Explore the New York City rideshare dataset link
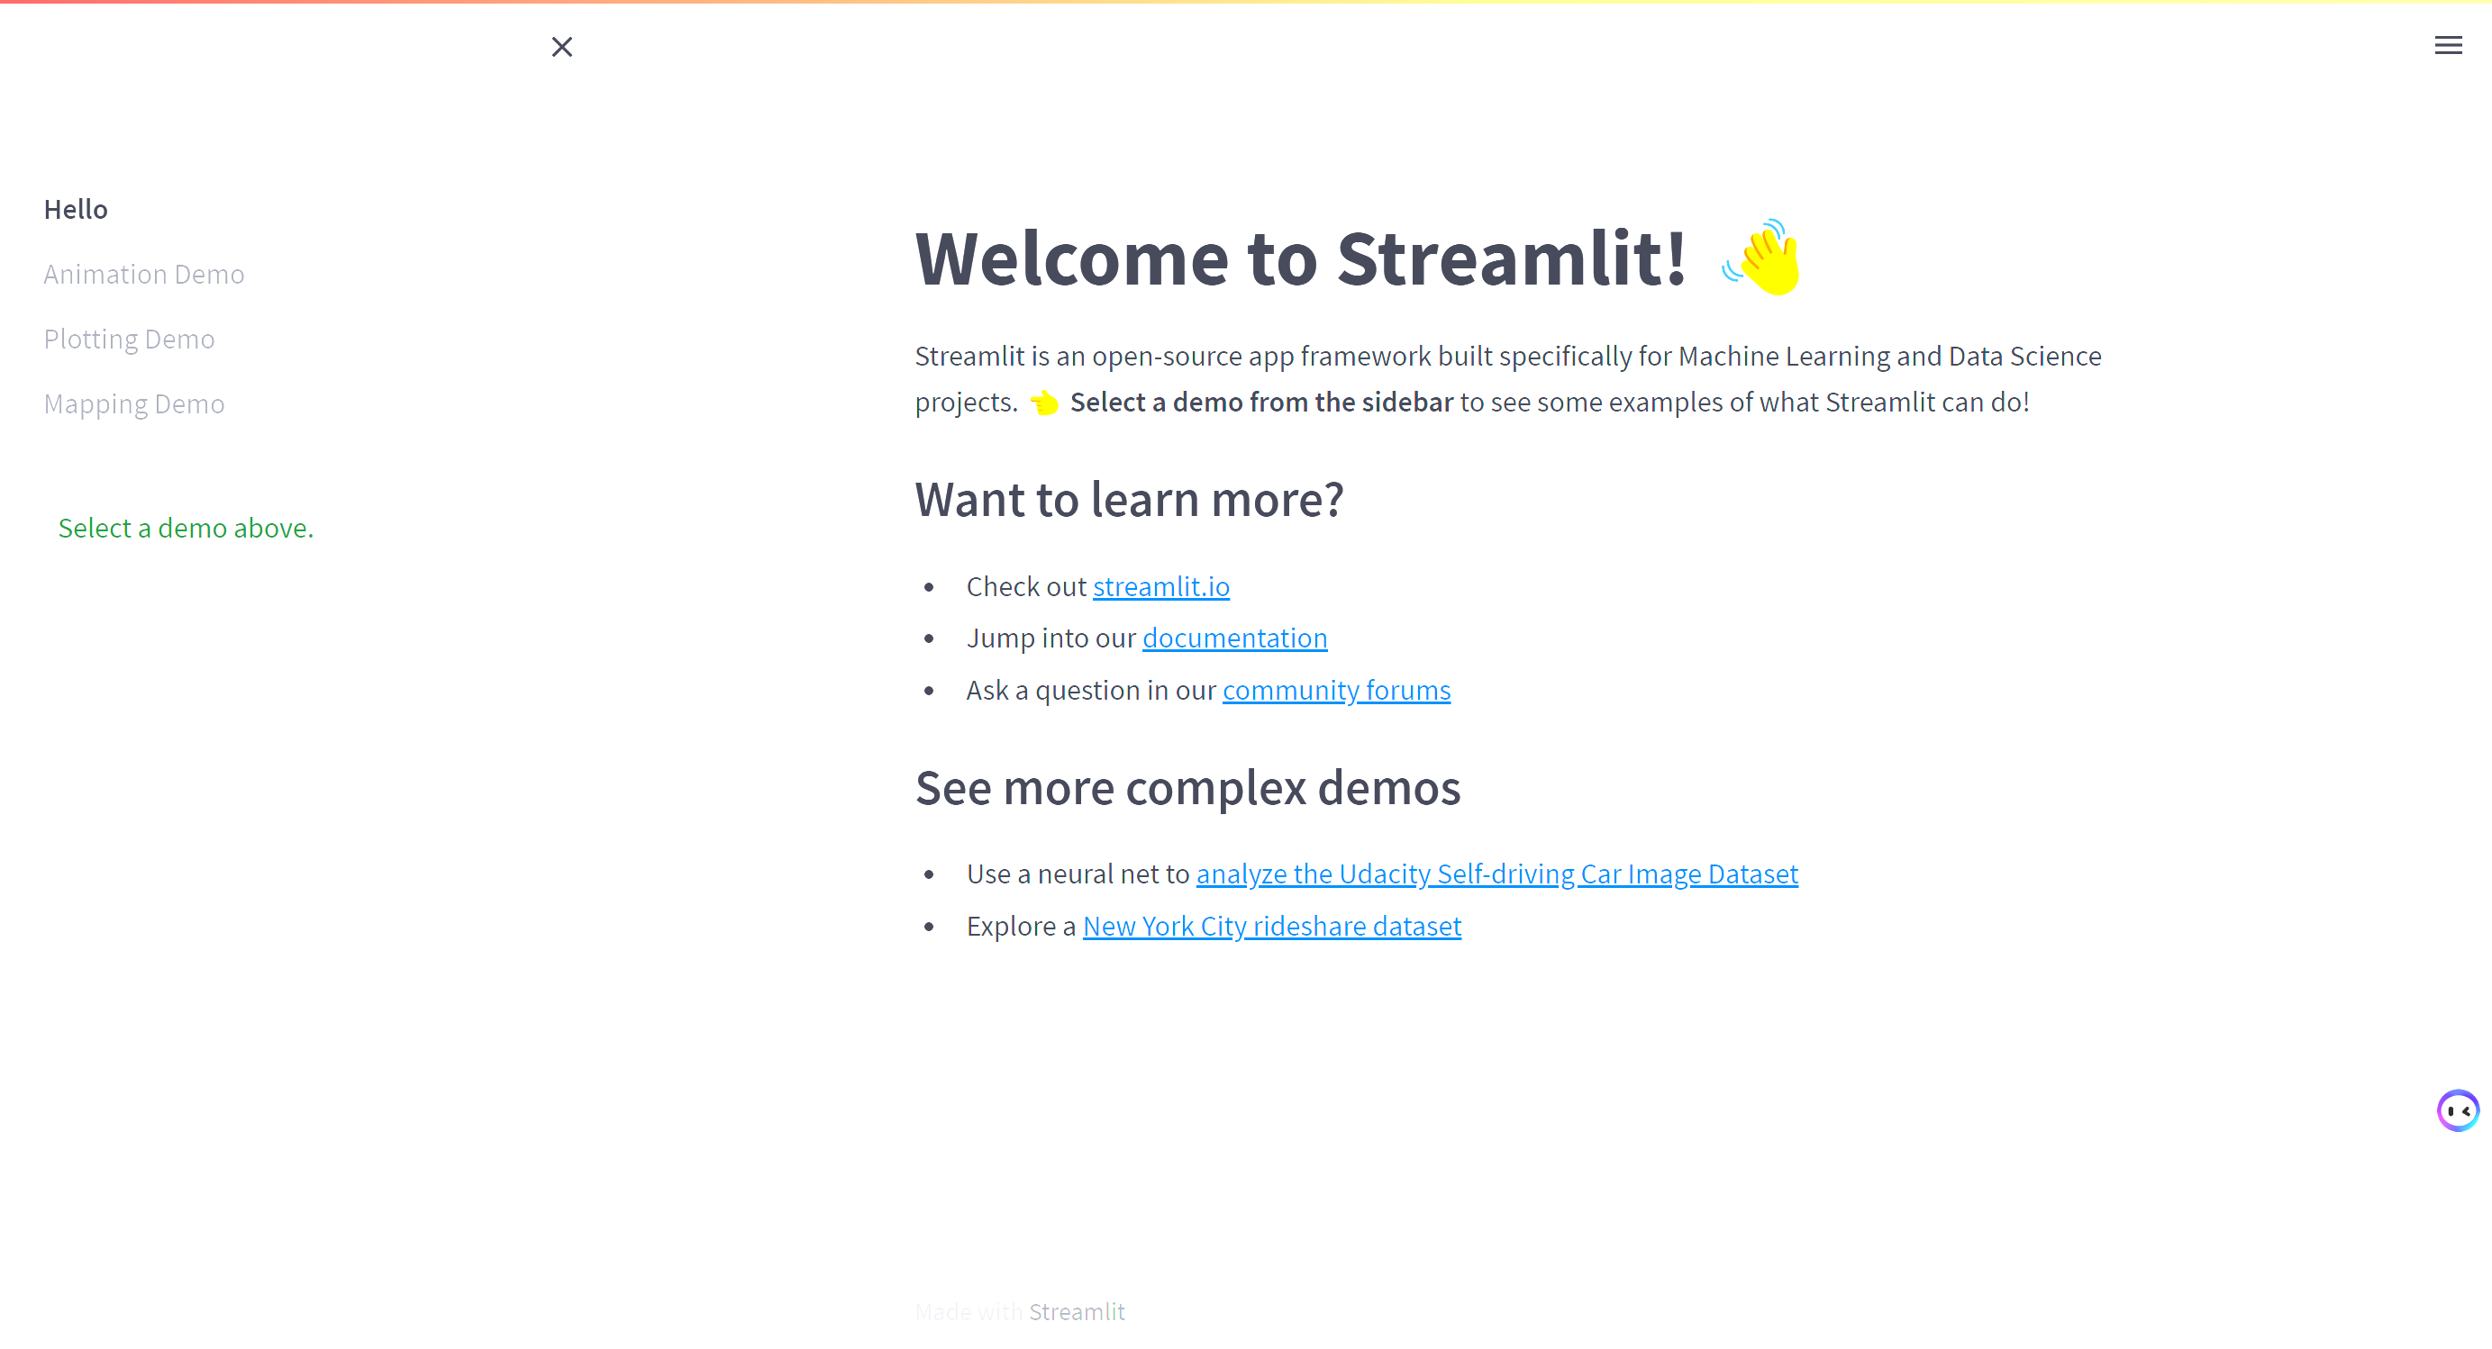This screenshot has width=2492, height=1349. click(x=1271, y=926)
